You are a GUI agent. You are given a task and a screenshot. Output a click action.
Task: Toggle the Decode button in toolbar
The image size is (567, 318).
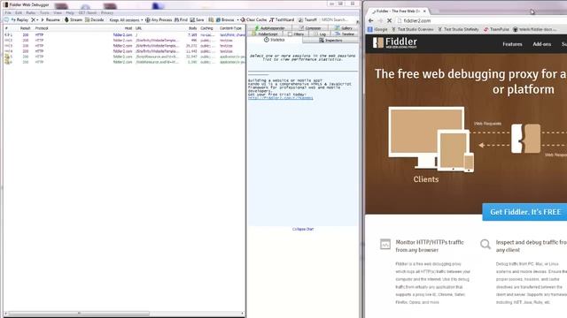click(x=95, y=19)
